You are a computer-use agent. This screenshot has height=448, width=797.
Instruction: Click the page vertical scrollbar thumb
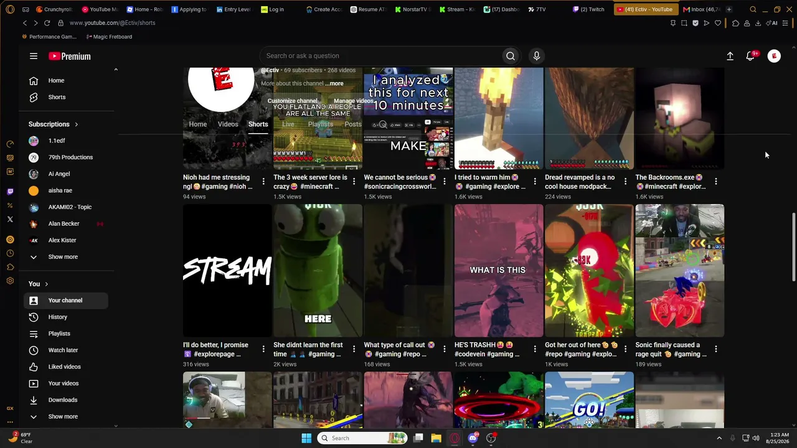793,246
